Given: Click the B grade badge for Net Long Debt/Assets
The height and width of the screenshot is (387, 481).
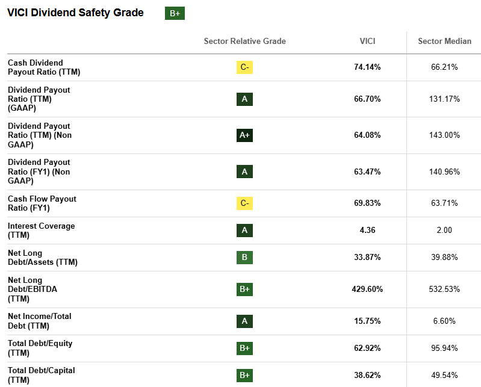Looking at the screenshot, I should (244, 258).
